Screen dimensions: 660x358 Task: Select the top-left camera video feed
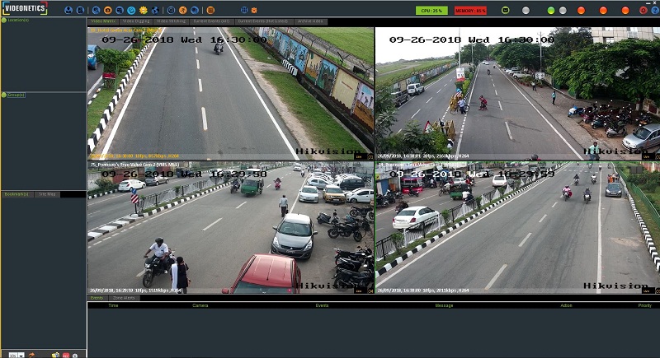230,91
